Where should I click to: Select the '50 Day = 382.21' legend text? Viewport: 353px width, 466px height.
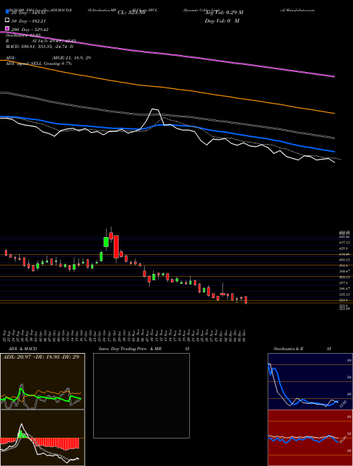coord(29,21)
